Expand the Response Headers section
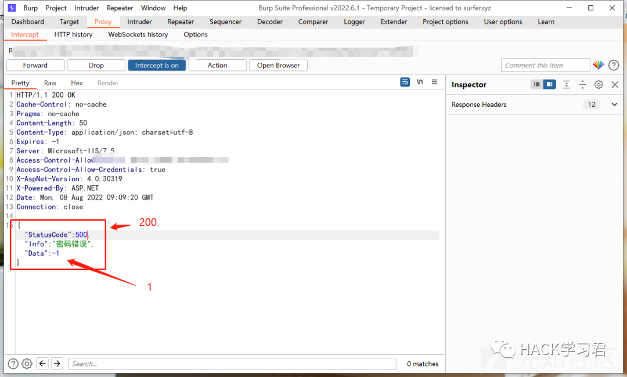Image resolution: width=627 pixels, height=377 pixels. pos(614,105)
